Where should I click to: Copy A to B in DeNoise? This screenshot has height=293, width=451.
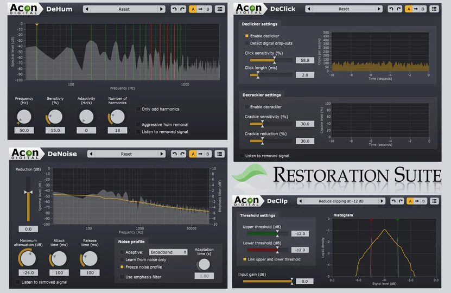[200, 154]
